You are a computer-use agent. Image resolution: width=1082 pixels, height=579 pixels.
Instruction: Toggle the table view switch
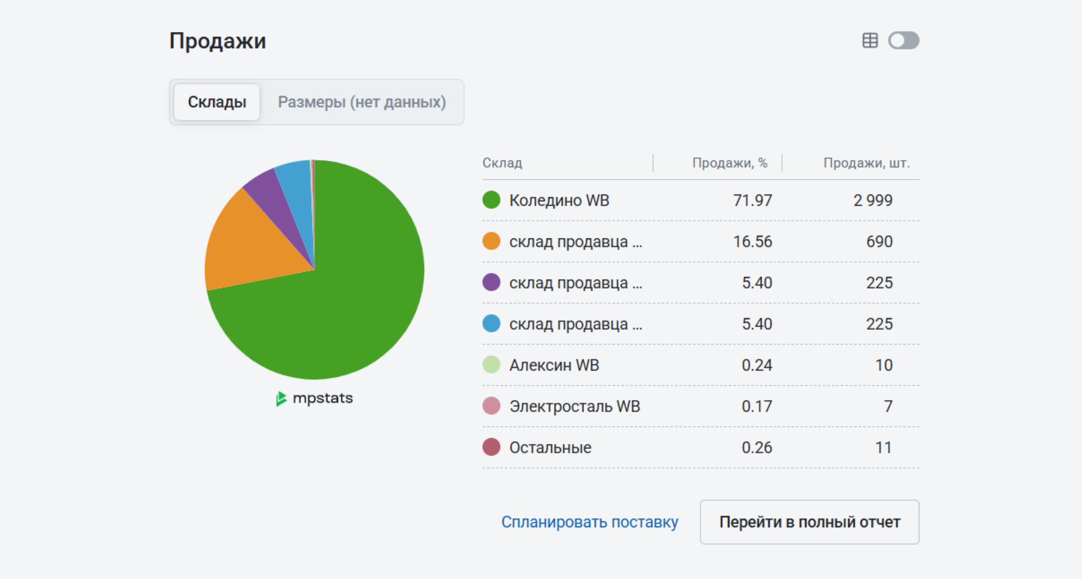pyautogui.click(x=903, y=40)
